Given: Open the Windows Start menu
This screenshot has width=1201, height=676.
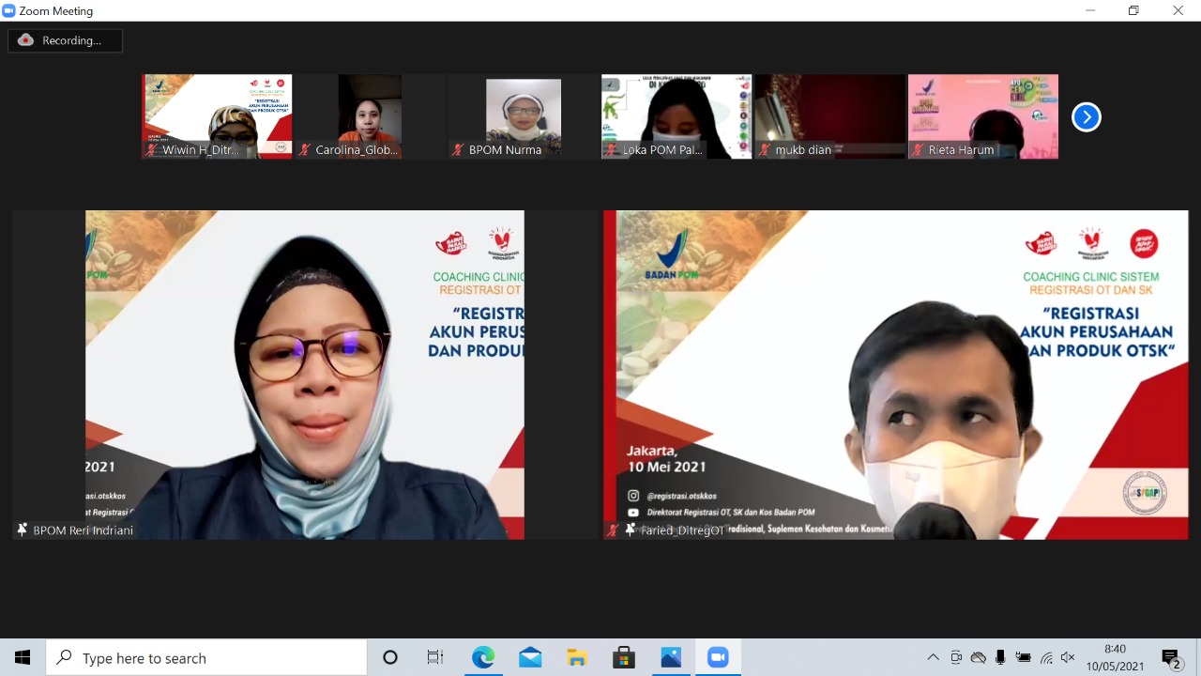Looking at the screenshot, I should 23,658.
